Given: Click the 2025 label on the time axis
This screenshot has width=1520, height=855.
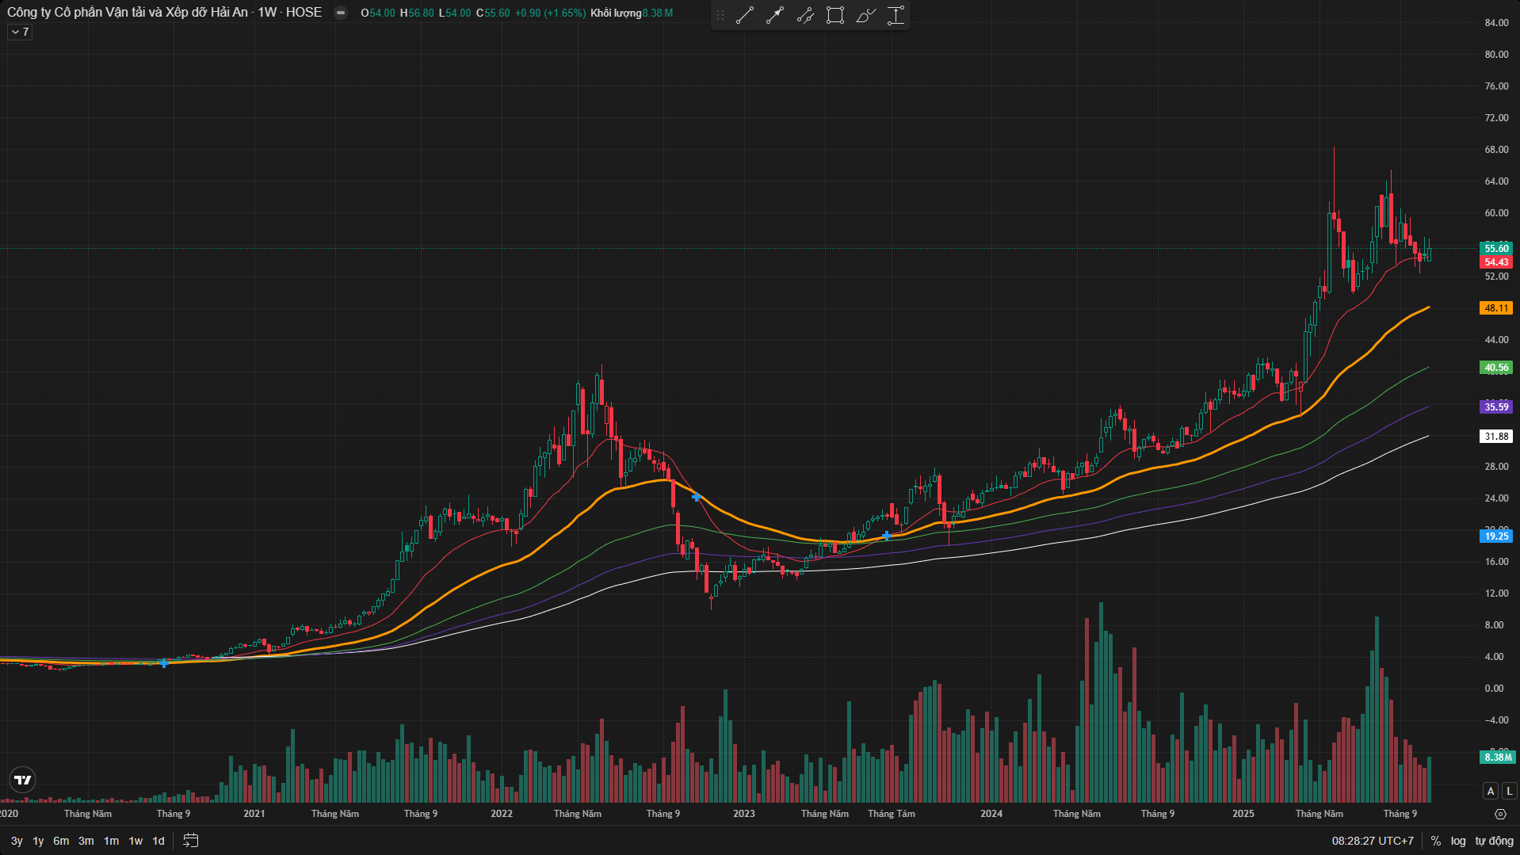Looking at the screenshot, I should click(1243, 814).
